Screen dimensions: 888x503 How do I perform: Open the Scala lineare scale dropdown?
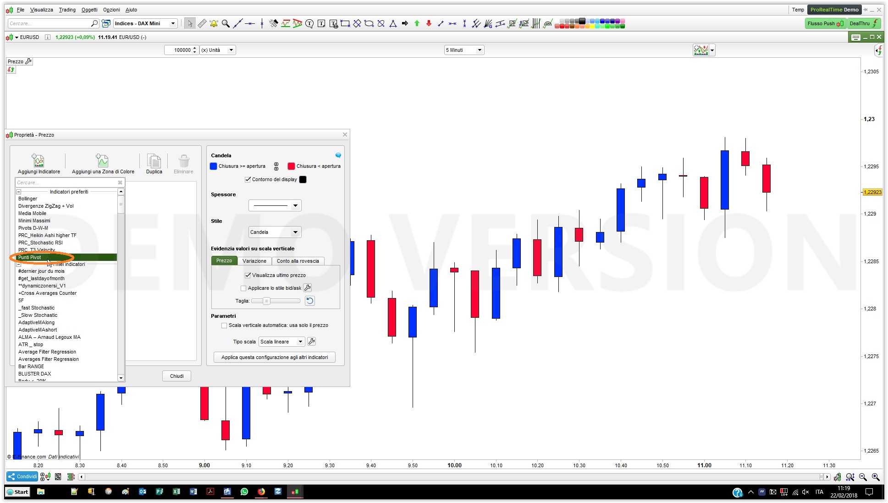tap(281, 342)
